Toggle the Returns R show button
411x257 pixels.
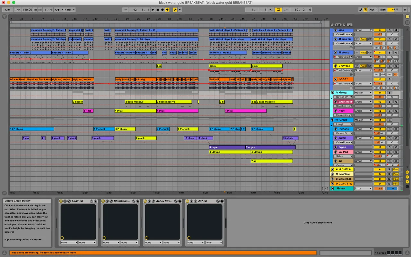click(407, 177)
